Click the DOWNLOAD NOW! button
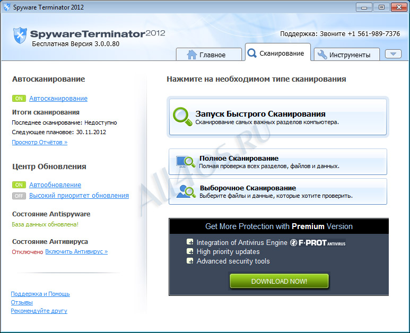 point(279,281)
